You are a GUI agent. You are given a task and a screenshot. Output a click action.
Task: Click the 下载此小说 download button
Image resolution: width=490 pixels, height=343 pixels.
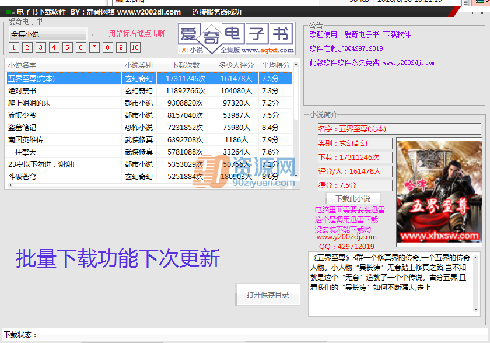[353, 199]
